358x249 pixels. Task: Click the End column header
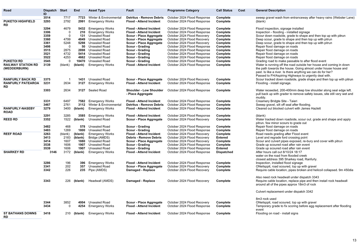point(76,10)
